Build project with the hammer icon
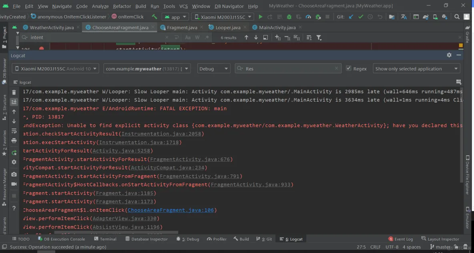Image resolution: width=474 pixels, height=253 pixels. point(155,17)
